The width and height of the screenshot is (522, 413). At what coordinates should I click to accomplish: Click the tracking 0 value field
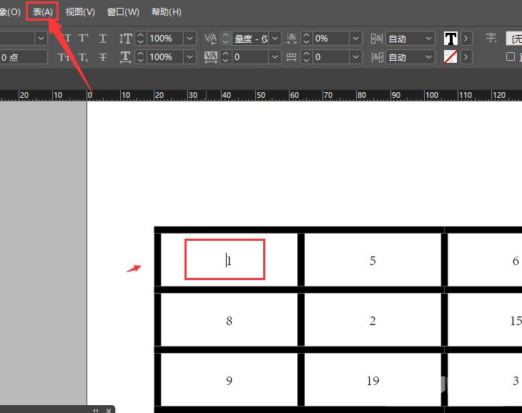click(x=250, y=57)
